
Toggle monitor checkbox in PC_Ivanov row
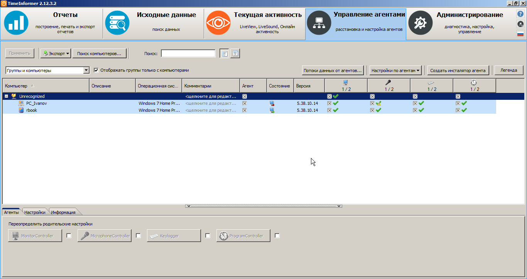[x=329, y=103]
